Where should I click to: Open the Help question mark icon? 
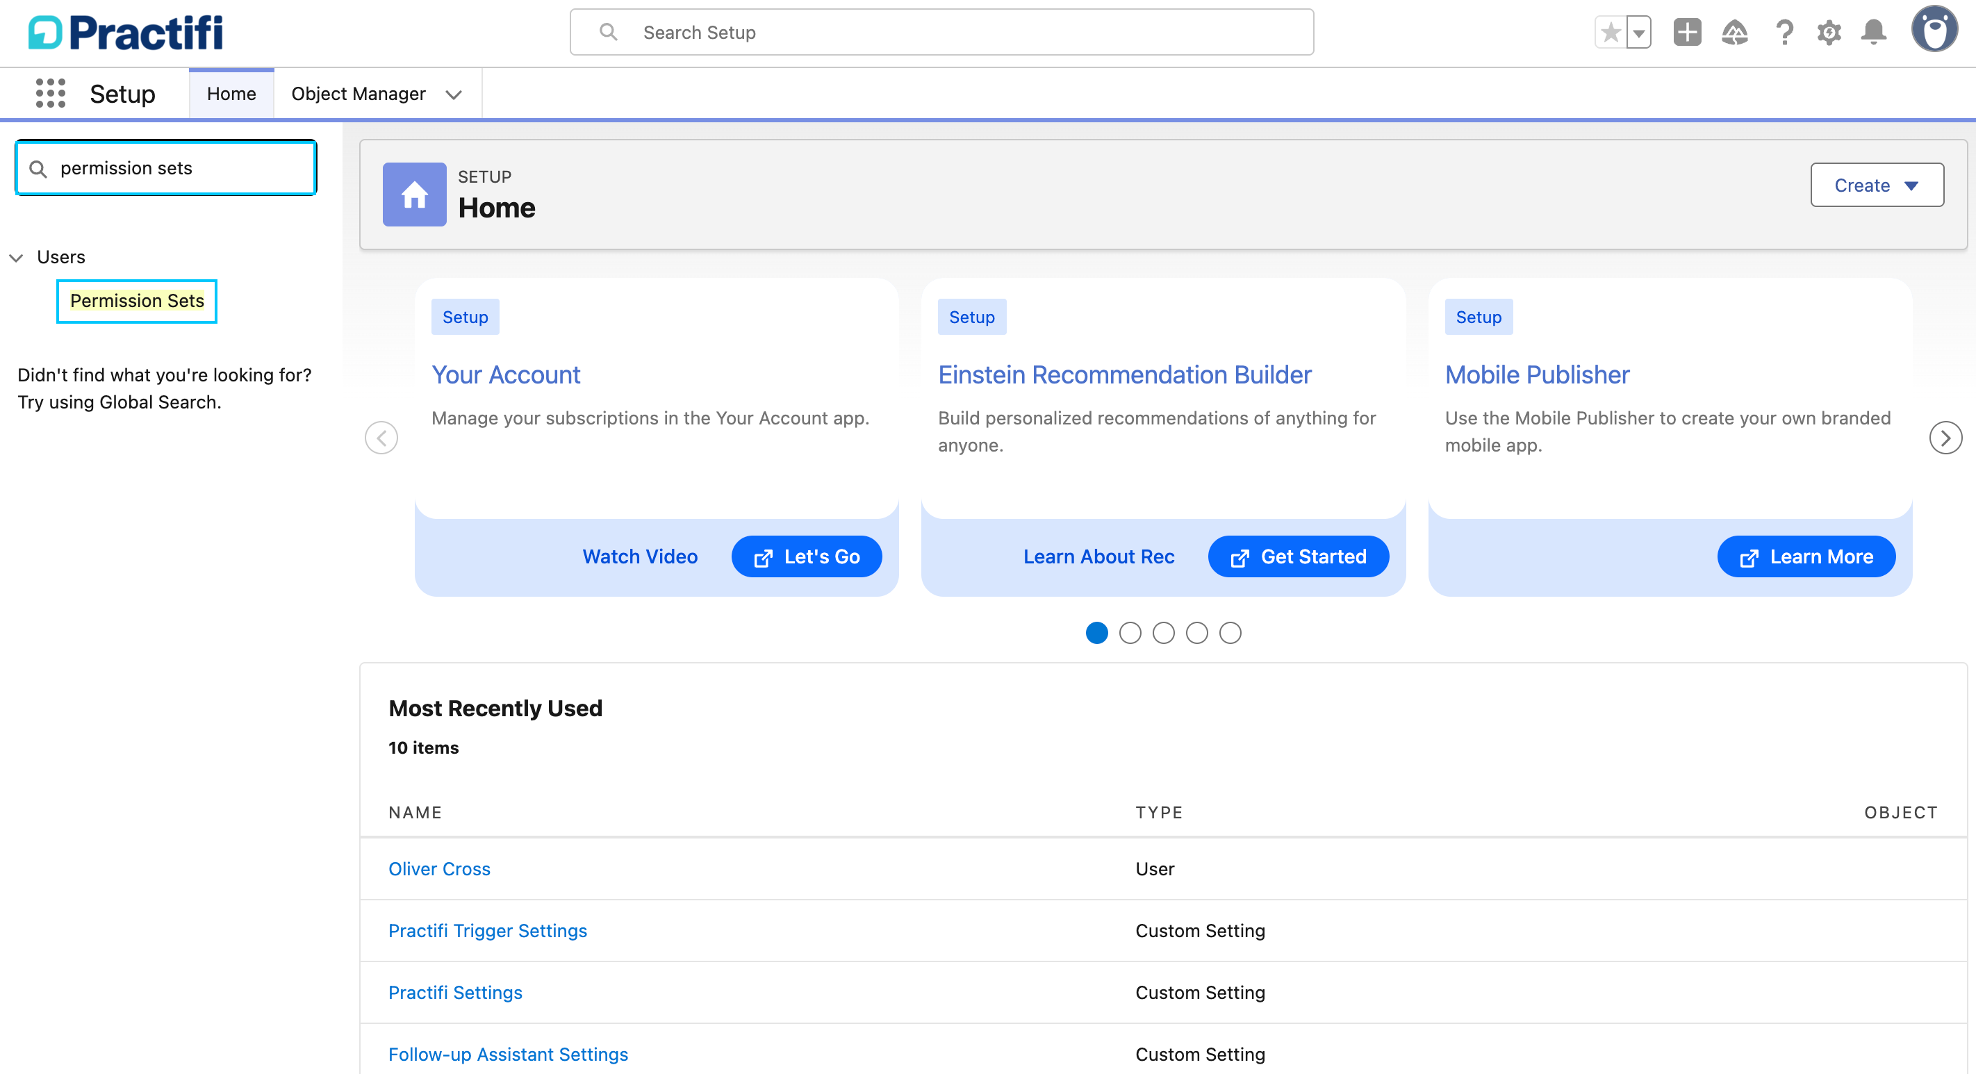pos(1784,32)
